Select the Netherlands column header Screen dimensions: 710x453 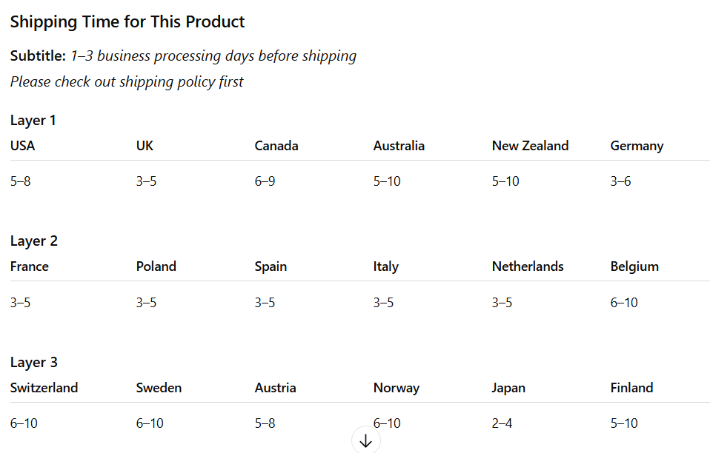528,266
